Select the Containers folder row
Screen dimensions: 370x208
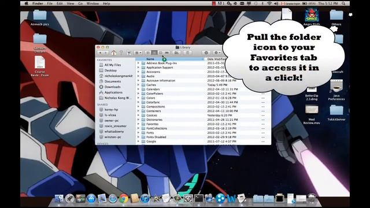pyautogui.click(x=203, y=111)
